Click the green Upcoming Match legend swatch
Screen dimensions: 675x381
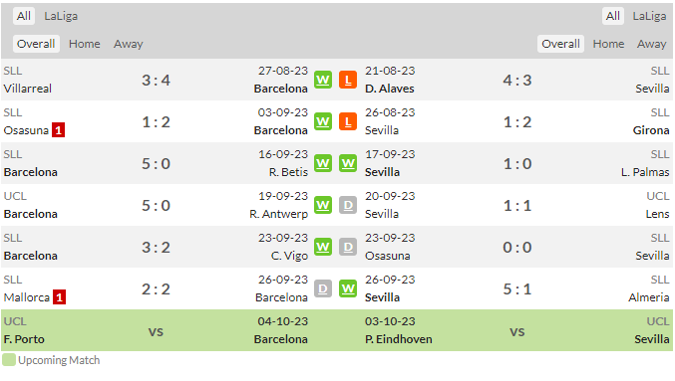click(x=9, y=360)
